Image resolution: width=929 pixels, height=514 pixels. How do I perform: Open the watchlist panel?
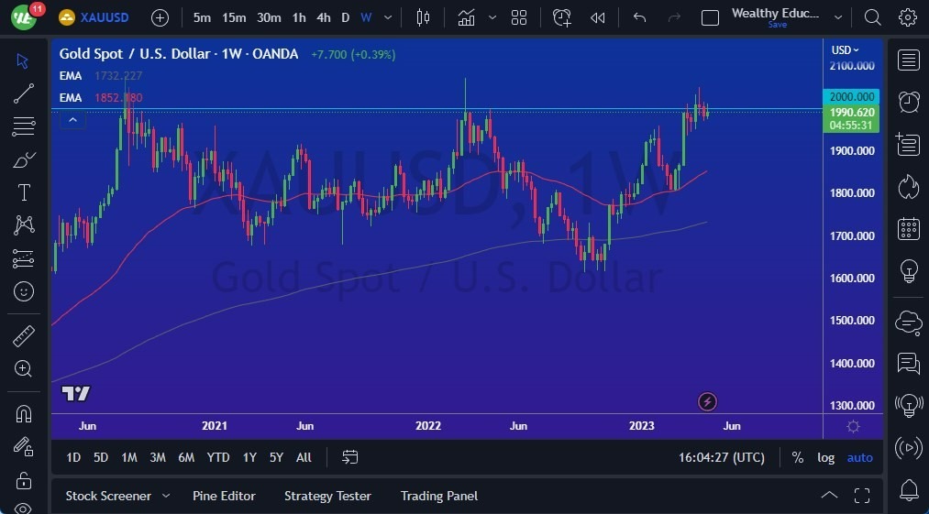[x=908, y=60]
